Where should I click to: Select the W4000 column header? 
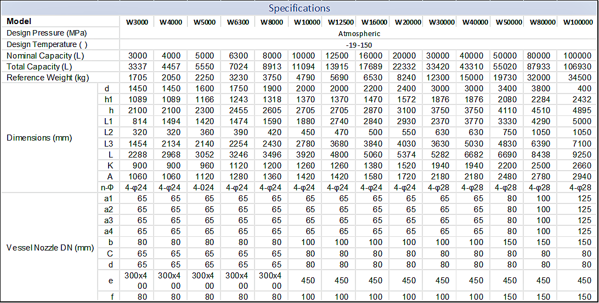pyautogui.click(x=171, y=22)
